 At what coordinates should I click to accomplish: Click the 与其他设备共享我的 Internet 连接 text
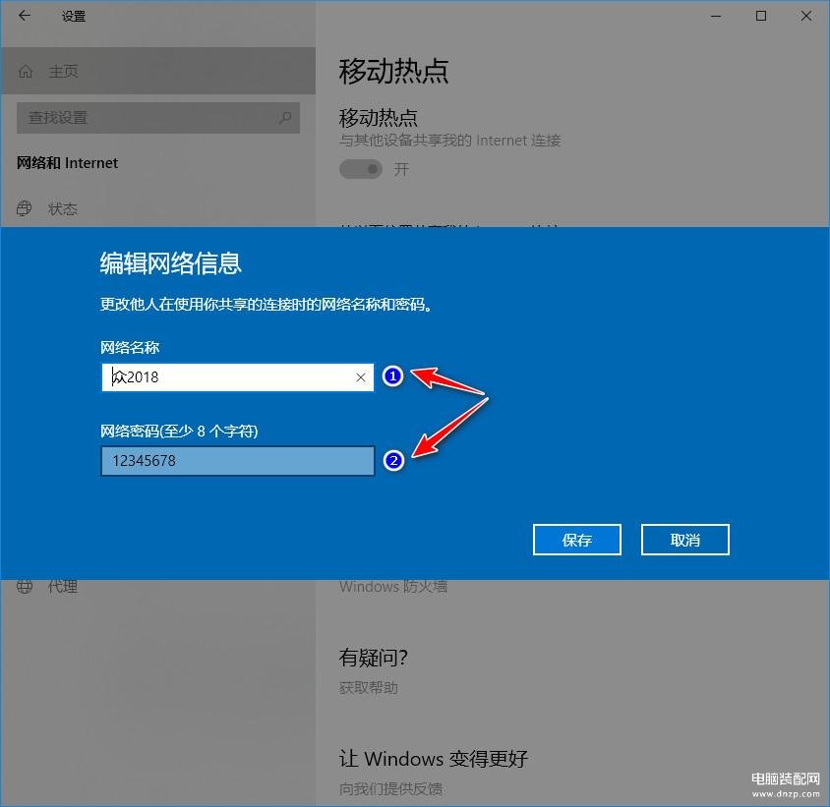tap(450, 141)
